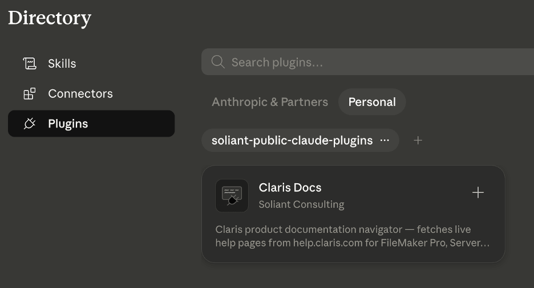Open the Skills section scroll icon
This screenshot has height=288, width=534.
click(x=30, y=64)
